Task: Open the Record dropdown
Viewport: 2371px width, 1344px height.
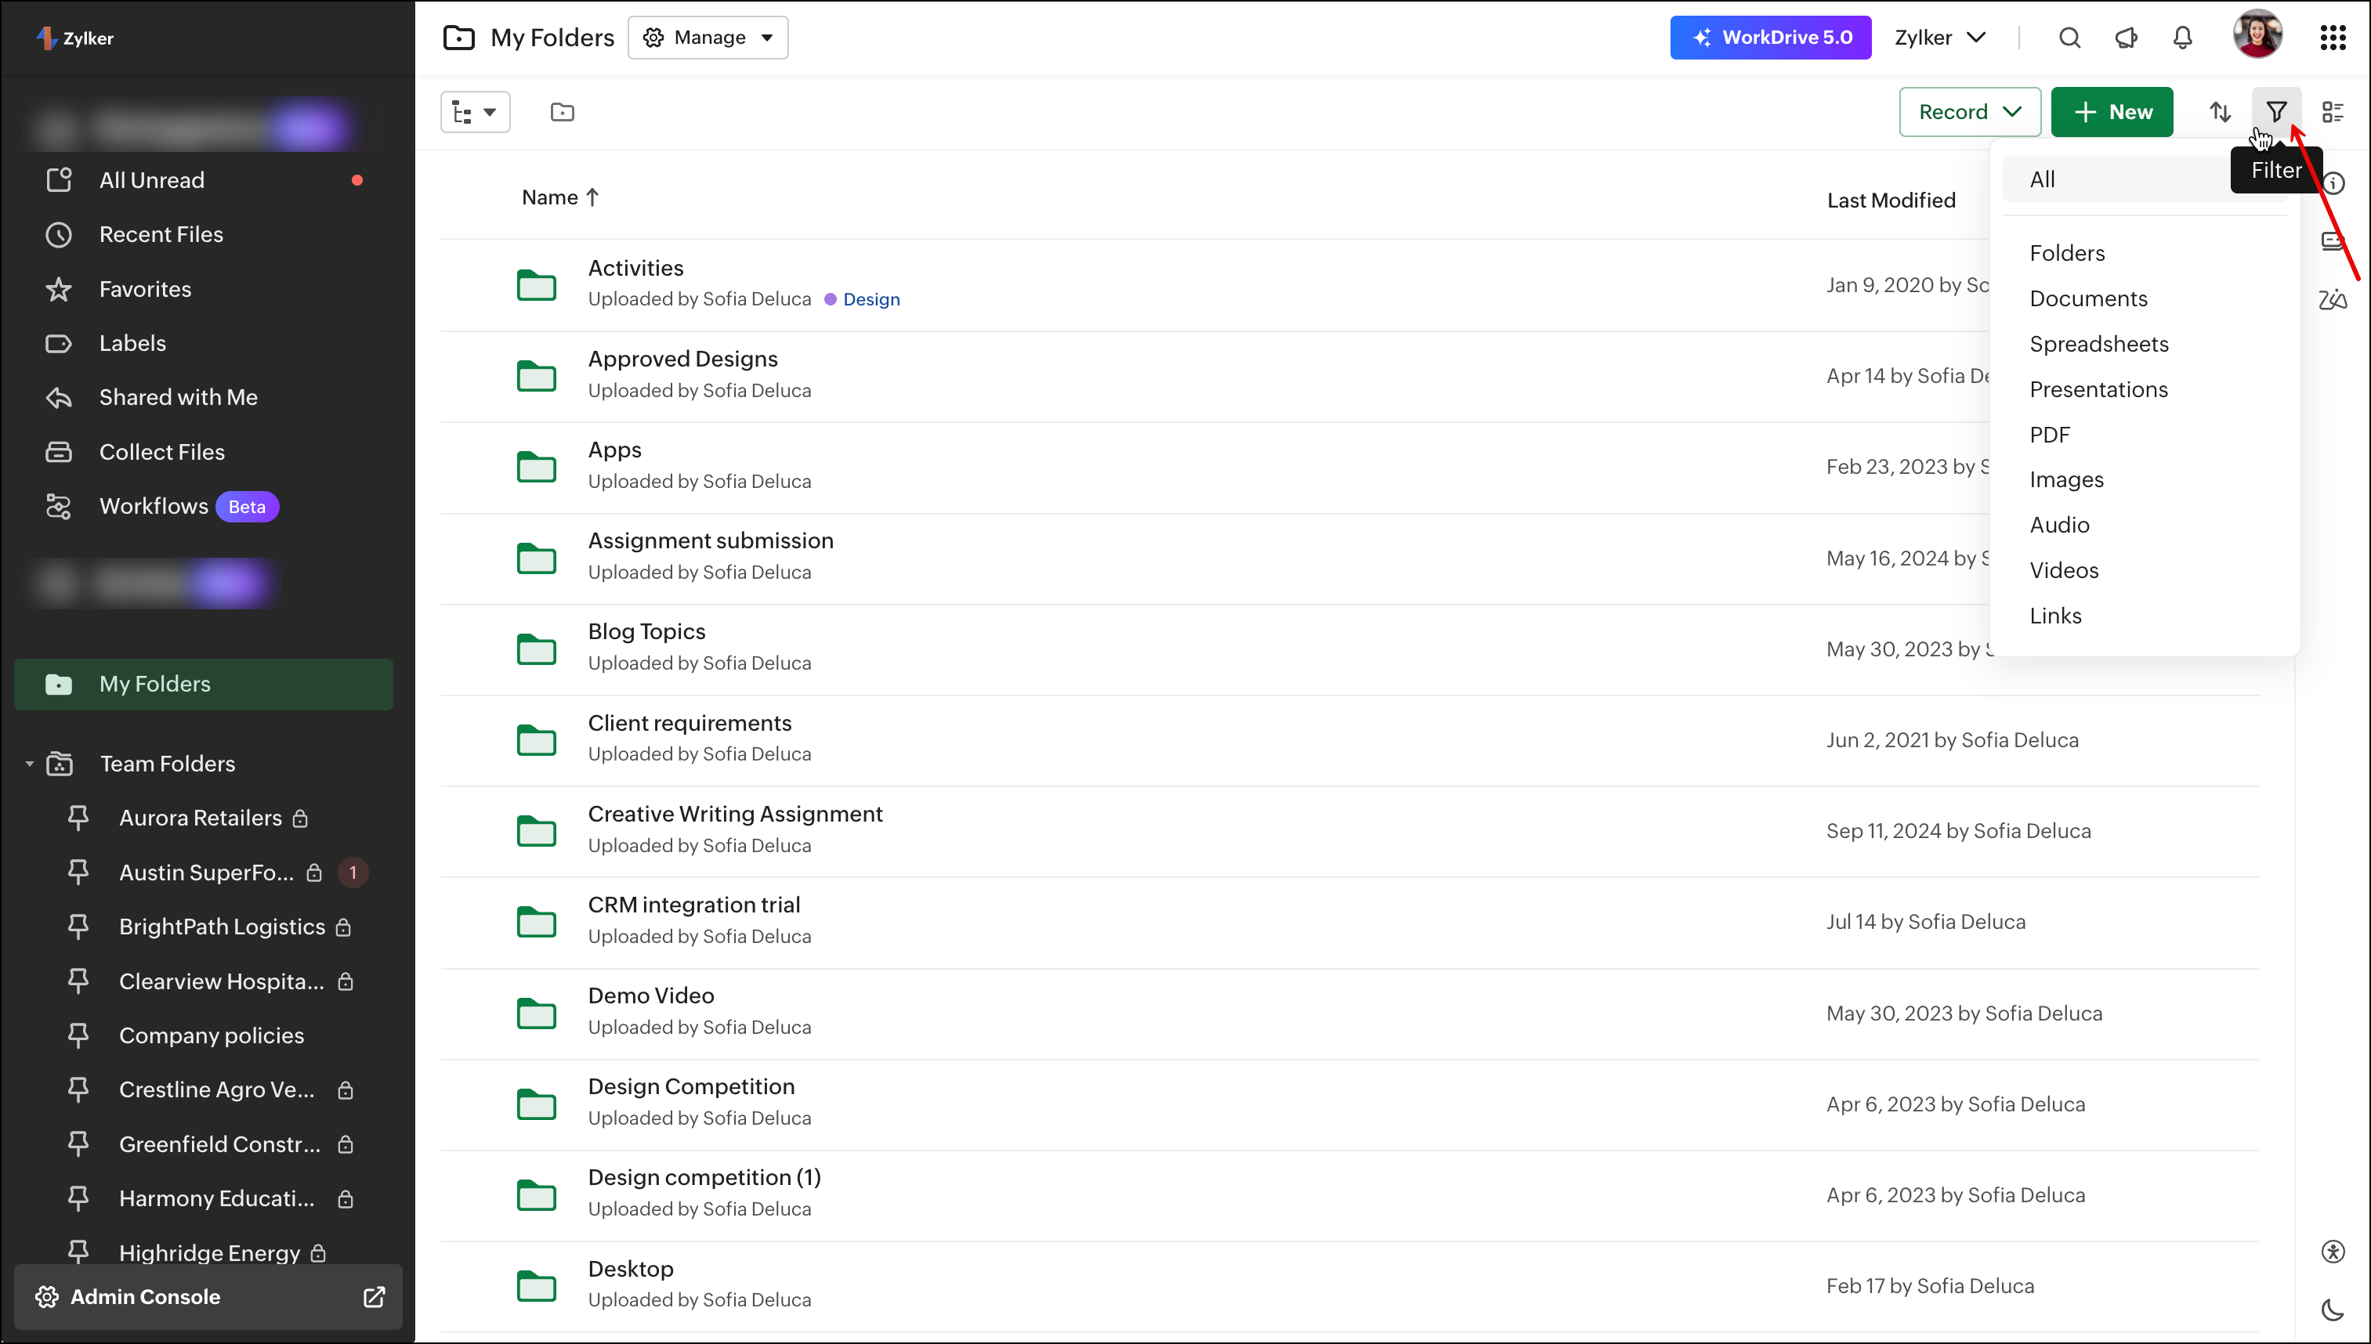Action: pyautogui.click(x=1969, y=112)
